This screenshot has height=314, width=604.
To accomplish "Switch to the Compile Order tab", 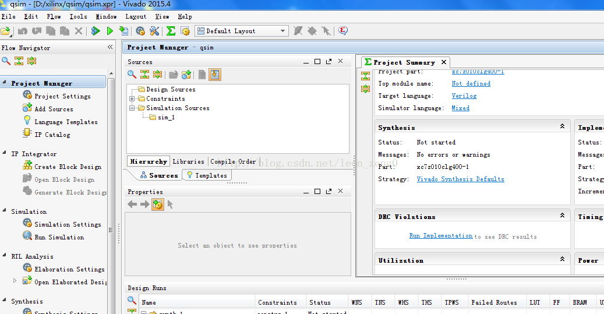I will pos(232,161).
